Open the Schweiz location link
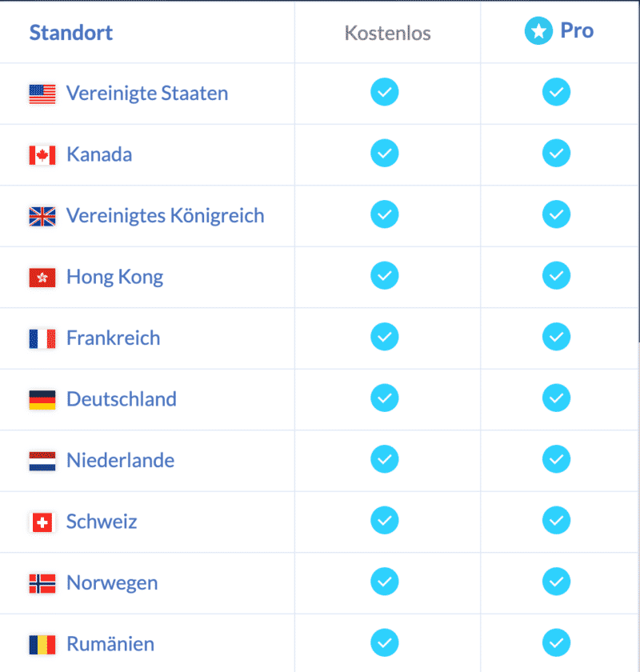 pyautogui.click(x=102, y=522)
